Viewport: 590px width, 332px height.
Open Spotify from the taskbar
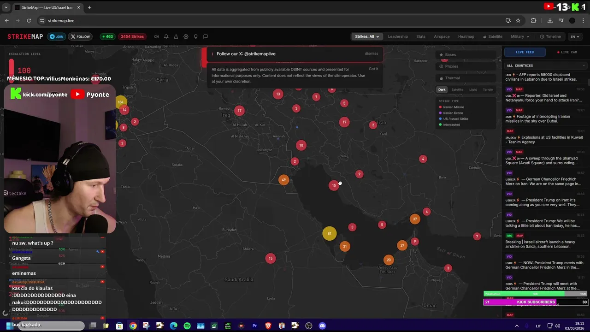(187, 326)
